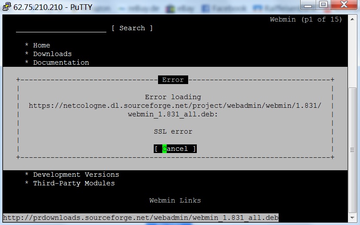This screenshot has height=225, width=360.
Task: Click the scrollbar down arrow
Action: 352,218
